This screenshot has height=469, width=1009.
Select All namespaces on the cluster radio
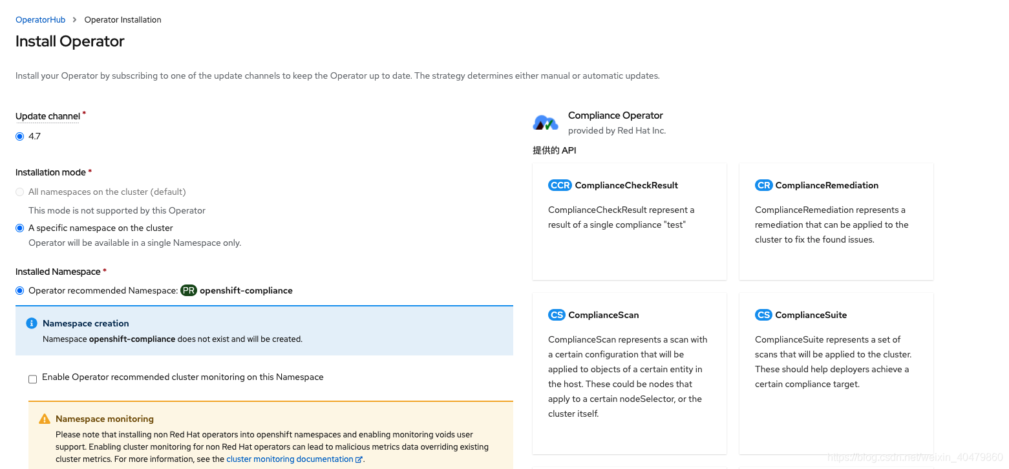pos(20,192)
